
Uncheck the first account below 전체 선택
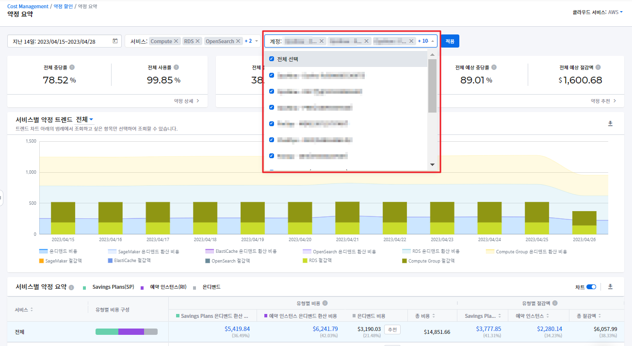(x=272, y=75)
